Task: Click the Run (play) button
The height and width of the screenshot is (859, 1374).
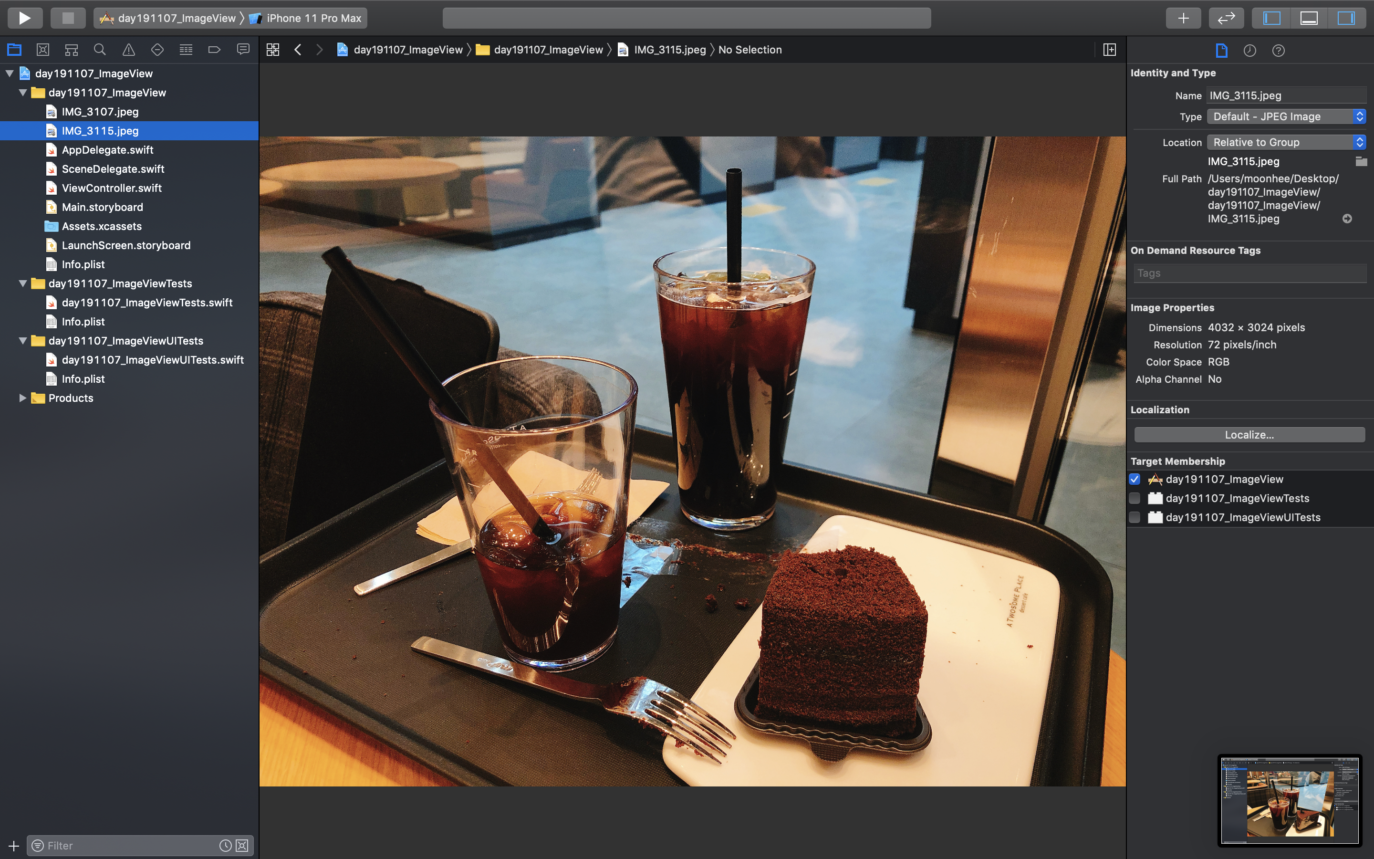Action: pyautogui.click(x=24, y=18)
